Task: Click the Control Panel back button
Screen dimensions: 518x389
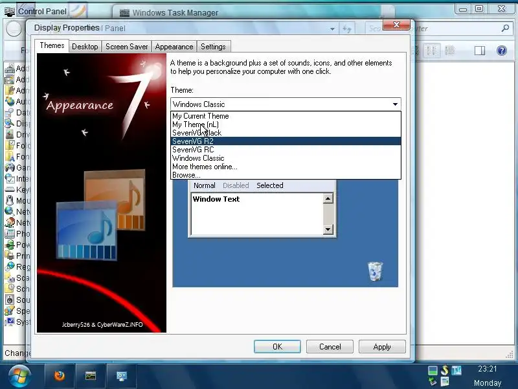Action: (x=14, y=29)
